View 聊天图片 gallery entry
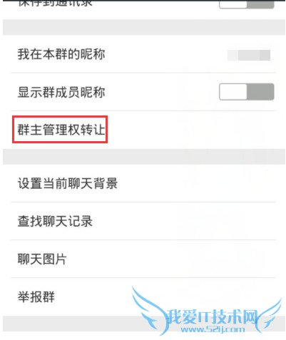The width and height of the screenshot is (286, 340). pyautogui.click(x=143, y=259)
